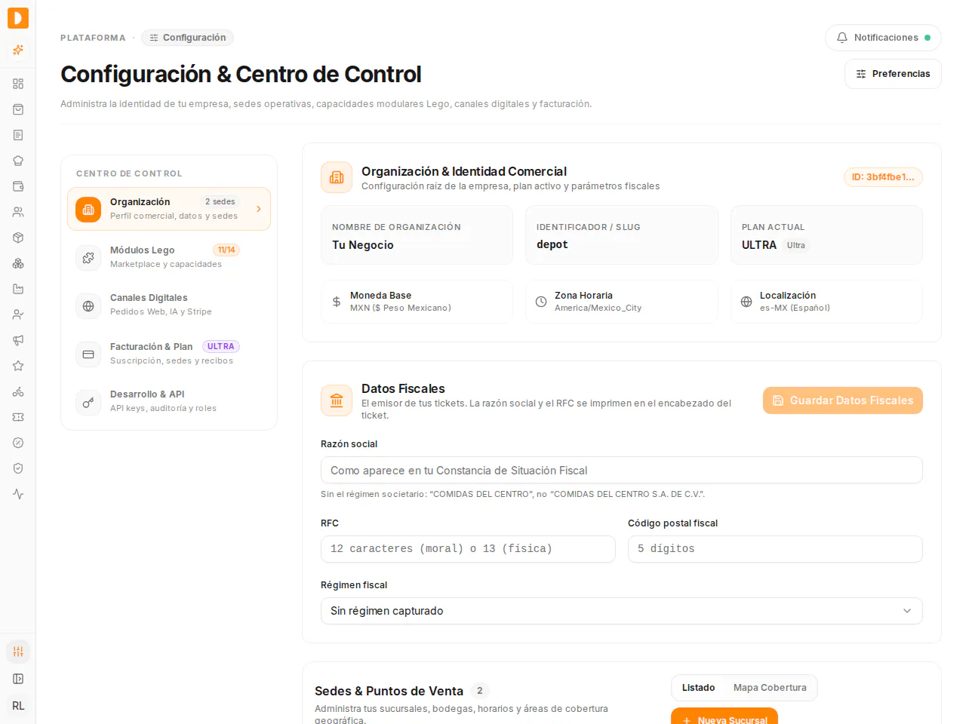Image resolution: width=966 pixels, height=724 pixels.
Task: Open the star icon in sidebar
Action: [x=18, y=366]
